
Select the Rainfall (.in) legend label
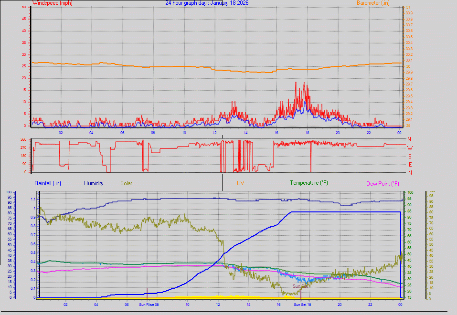[48, 183]
